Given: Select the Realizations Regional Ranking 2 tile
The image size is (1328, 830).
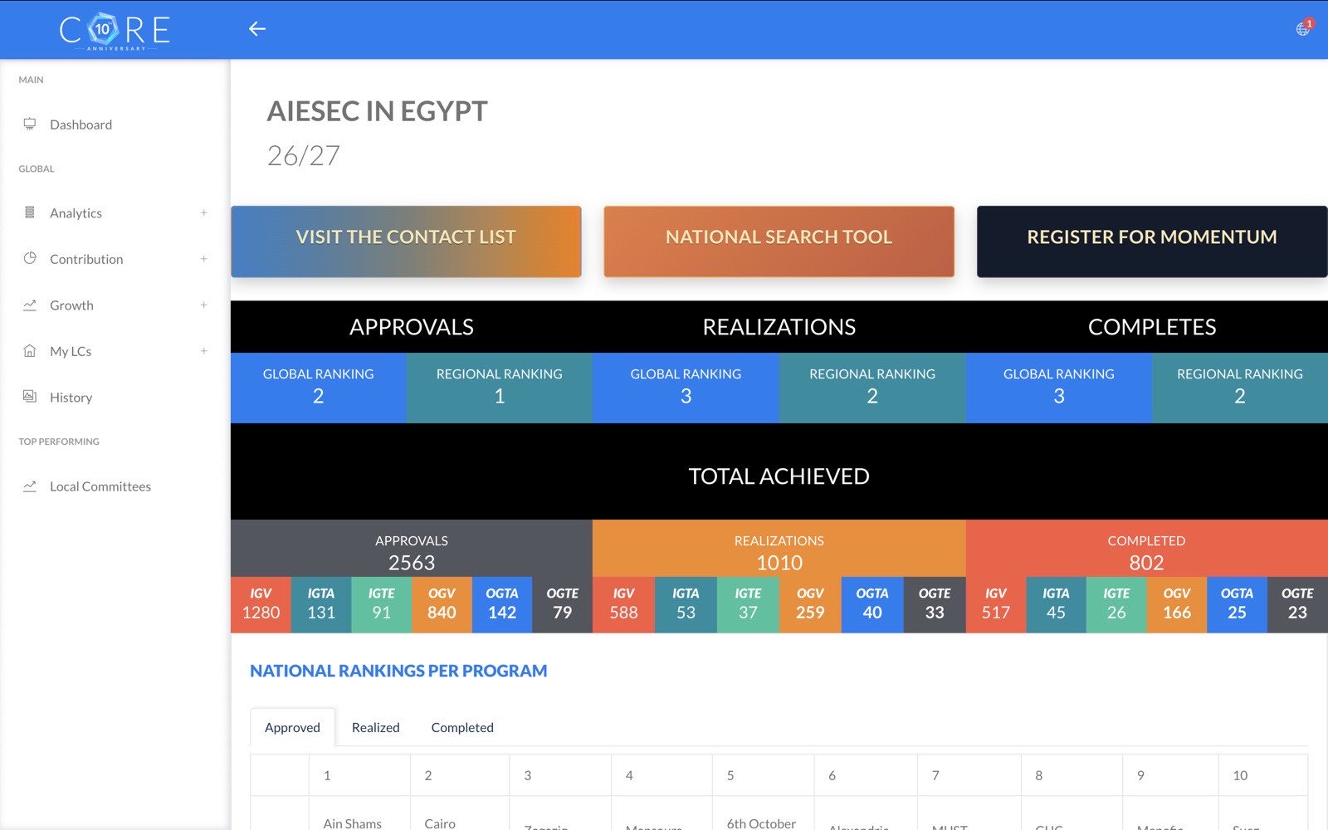Looking at the screenshot, I should [x=872, y=388].
